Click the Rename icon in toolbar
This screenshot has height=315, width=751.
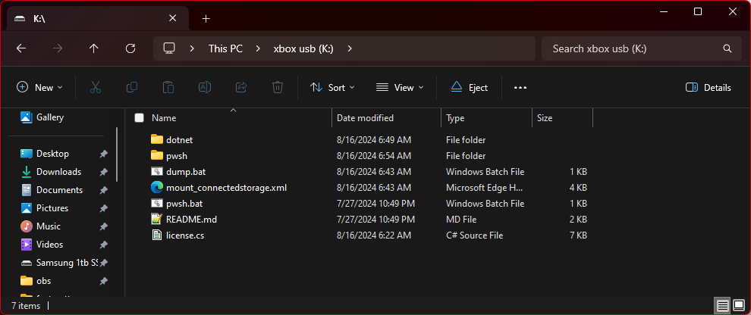[x=205, y=88]
